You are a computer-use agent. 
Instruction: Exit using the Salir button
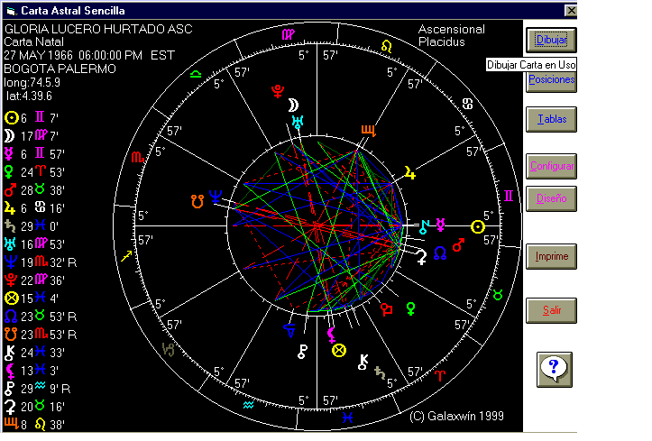point(551,311)
